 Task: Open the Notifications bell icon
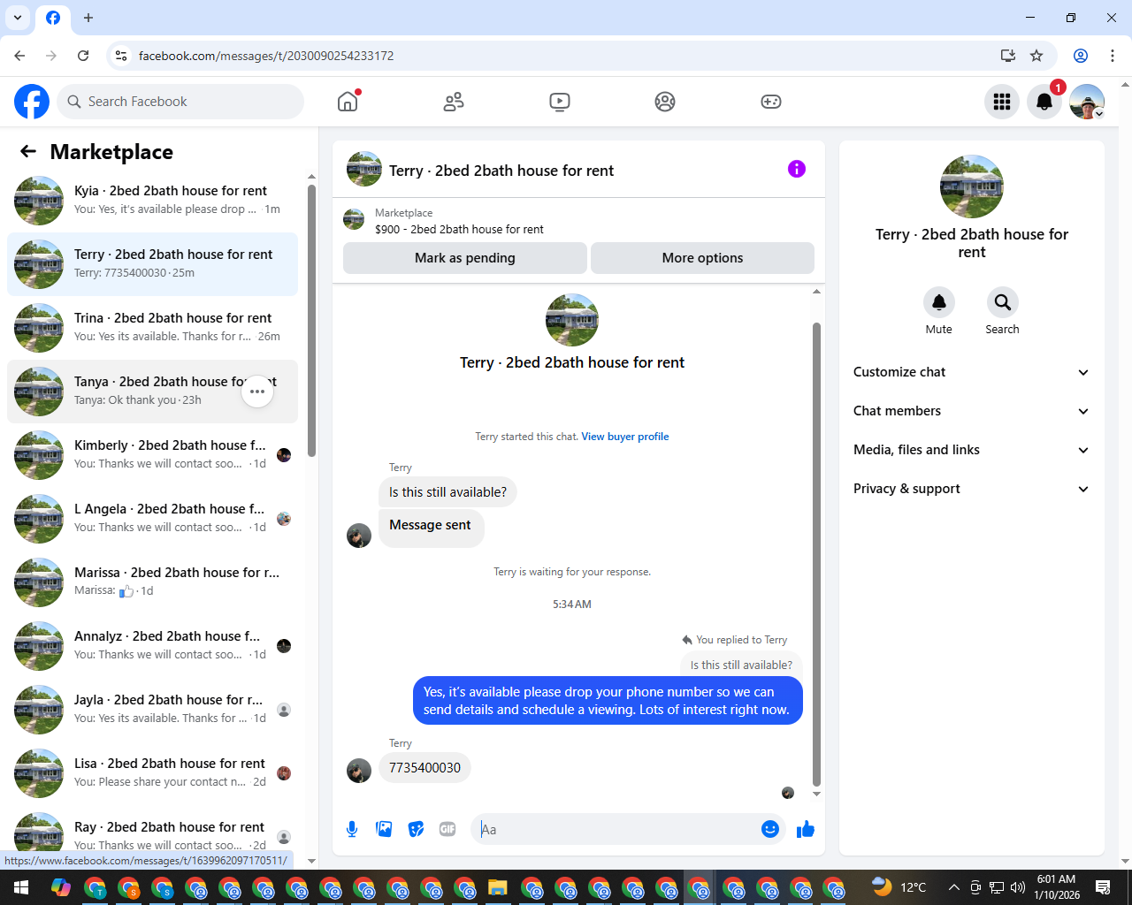(1044, 102)
